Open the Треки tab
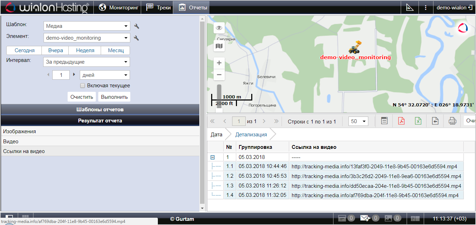This screenshot has width=476, height=225. [159, 7]
